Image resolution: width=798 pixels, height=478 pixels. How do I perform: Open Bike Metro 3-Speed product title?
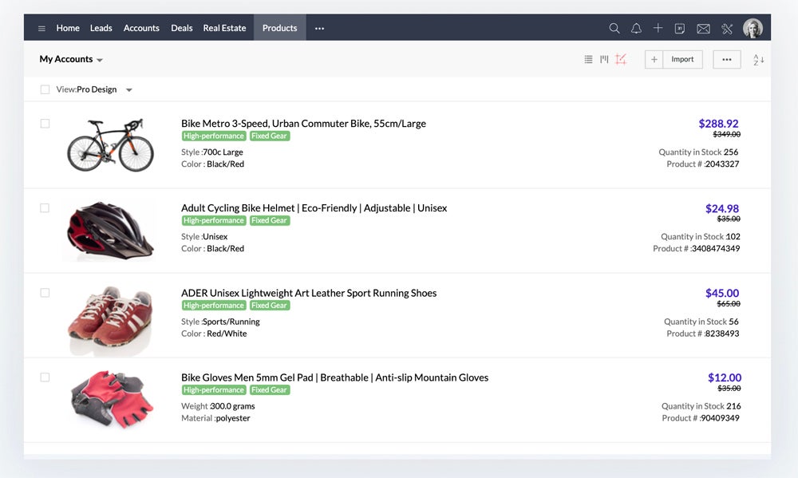pyautogui.click(x=303, y=123)
